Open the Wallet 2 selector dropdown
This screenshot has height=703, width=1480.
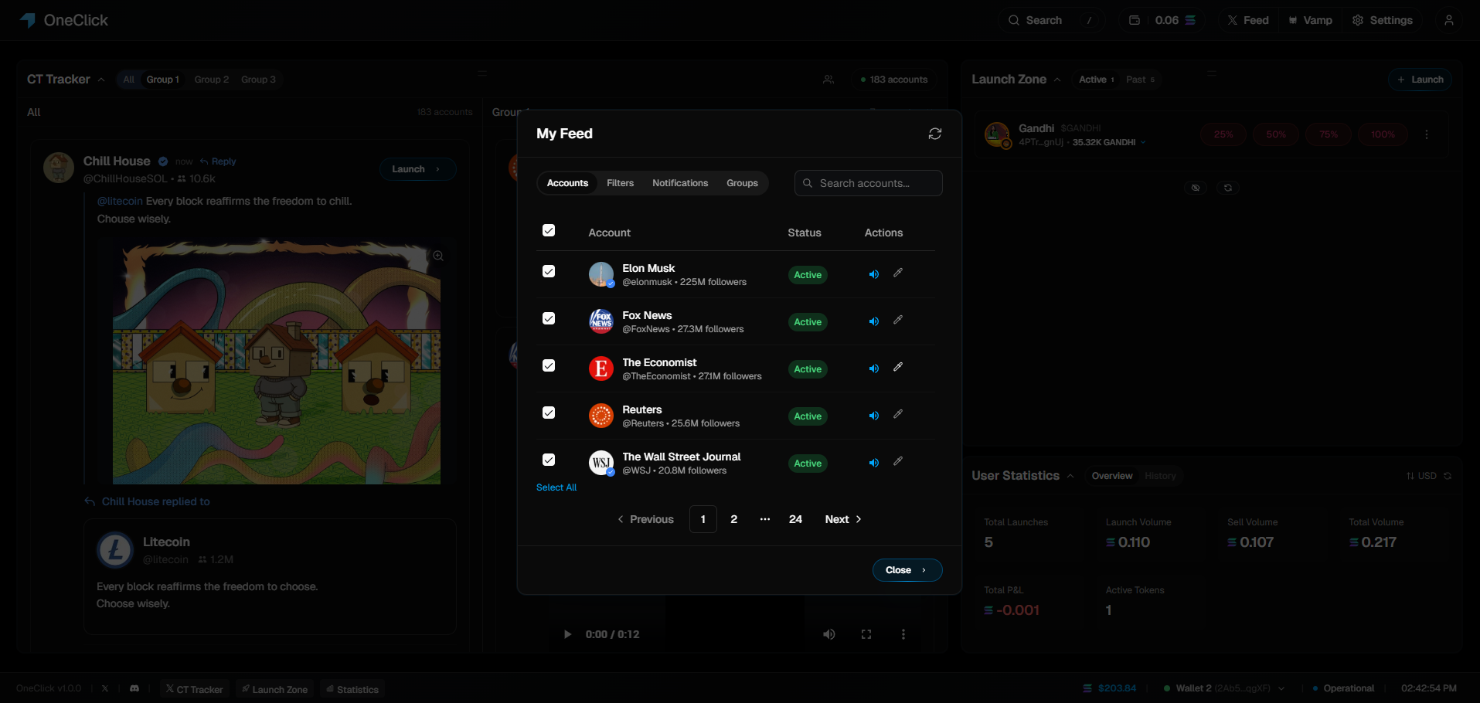[x=1225, y=688]
